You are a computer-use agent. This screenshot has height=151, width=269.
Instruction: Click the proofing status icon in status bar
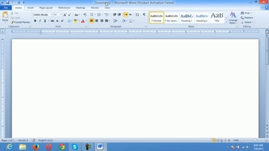tap(34, 140)
